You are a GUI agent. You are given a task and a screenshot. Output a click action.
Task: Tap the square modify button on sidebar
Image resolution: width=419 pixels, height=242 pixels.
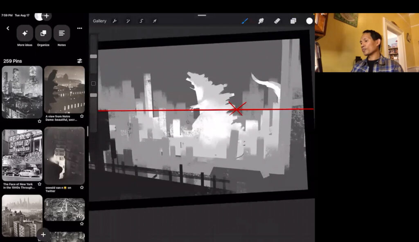[94, 84]
